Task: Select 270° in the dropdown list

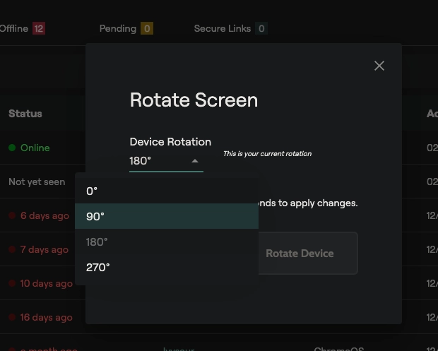Action: [x=98, y=267]
